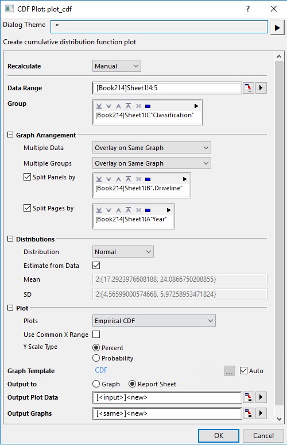Image resolution: width=287 pixels, height=445 pixels.
Task: Select Driveline entry in Split Panels list
Action: [139, 188]
